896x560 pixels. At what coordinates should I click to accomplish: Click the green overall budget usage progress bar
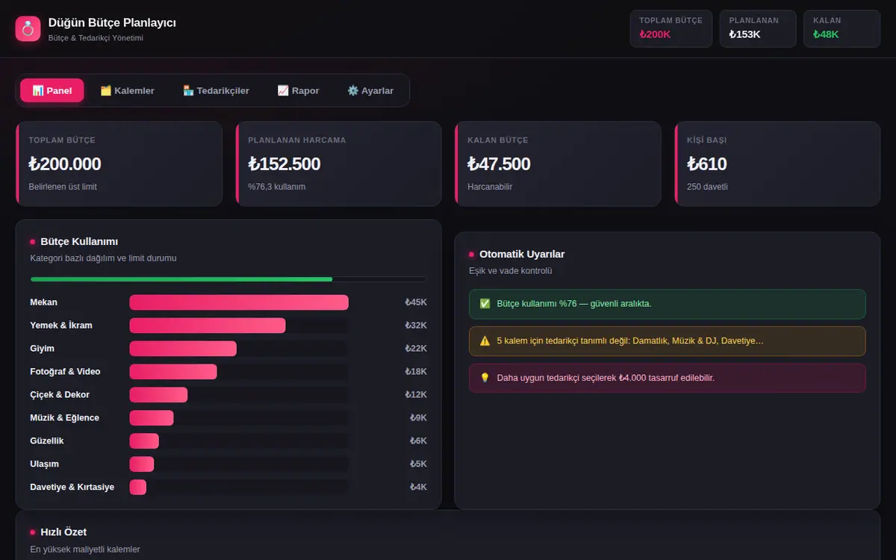click(228, 279)
